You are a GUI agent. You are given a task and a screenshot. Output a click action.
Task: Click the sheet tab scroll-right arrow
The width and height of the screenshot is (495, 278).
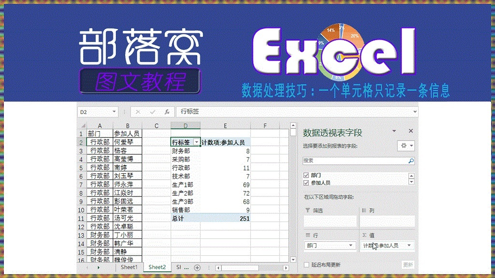98,267
